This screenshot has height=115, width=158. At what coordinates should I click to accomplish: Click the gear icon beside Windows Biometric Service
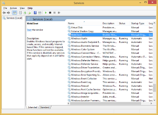click(x=69, y=46)
